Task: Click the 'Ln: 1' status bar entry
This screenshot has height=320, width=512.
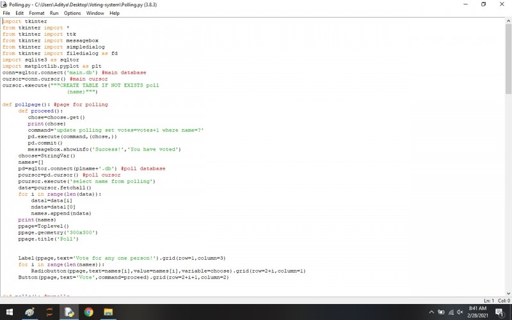Action: 489,300
